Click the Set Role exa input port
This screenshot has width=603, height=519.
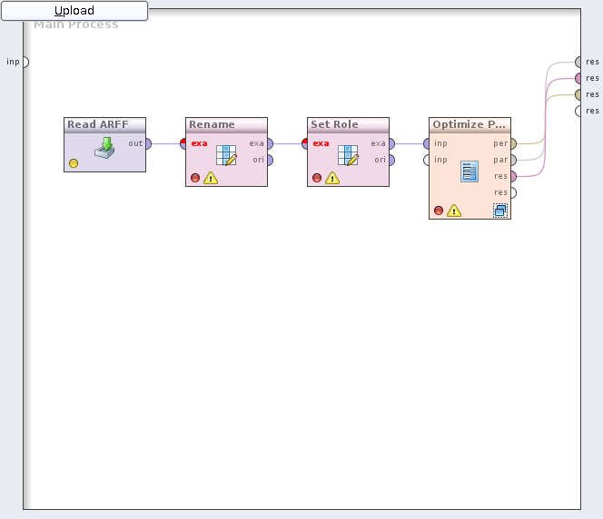[304, 143]
